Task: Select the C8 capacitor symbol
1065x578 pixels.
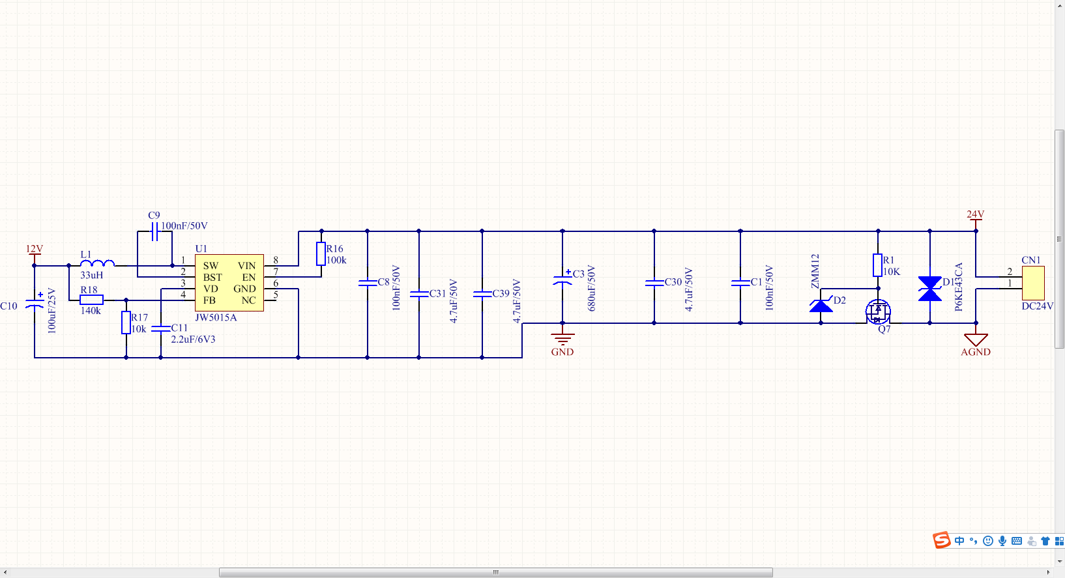Action: pos(368,283)
